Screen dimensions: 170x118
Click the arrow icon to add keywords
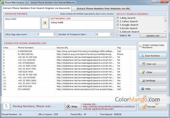(45, 23)
